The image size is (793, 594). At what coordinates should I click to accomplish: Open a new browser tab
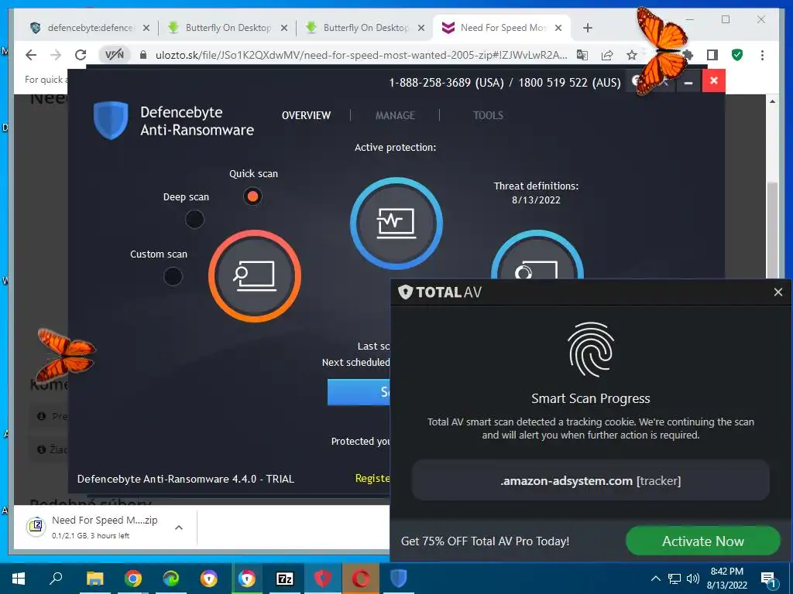point(587,28)
